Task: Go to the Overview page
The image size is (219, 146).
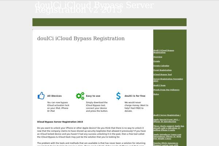Action: (x=158, y=57)
